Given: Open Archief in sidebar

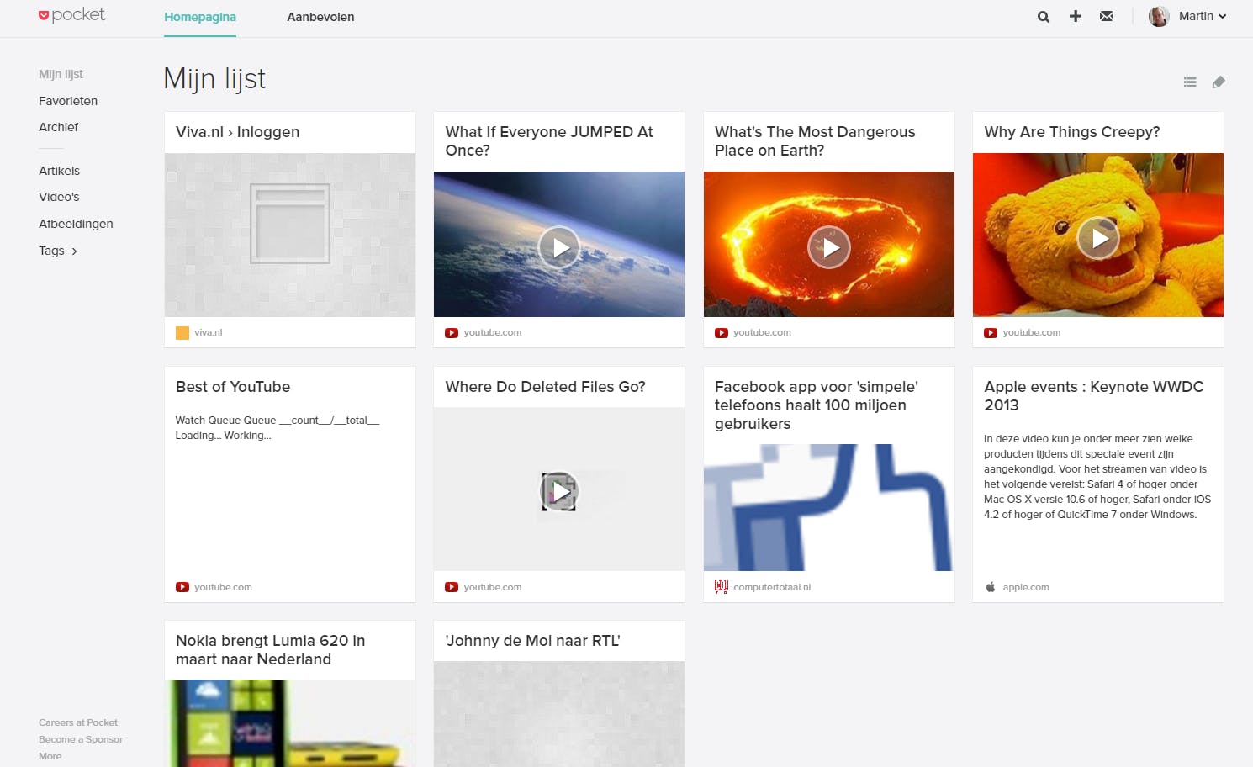Looking at the screenshot, I should pyautogui.click(x=58, y=127).
